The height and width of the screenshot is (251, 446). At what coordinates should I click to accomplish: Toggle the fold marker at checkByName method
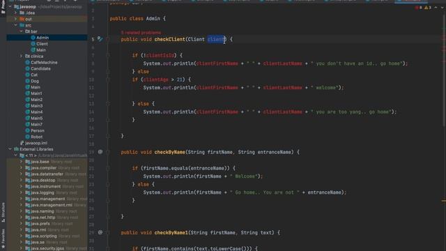(108, 152)
